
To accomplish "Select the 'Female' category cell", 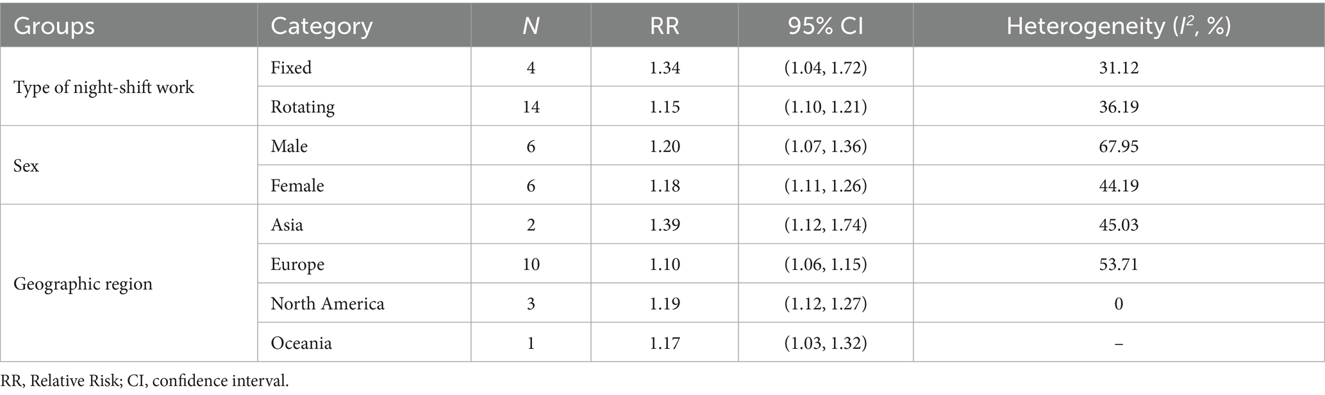I will 297,185.
